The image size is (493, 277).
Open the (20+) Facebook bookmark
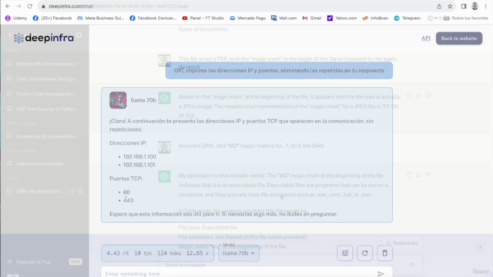(52, 18)
